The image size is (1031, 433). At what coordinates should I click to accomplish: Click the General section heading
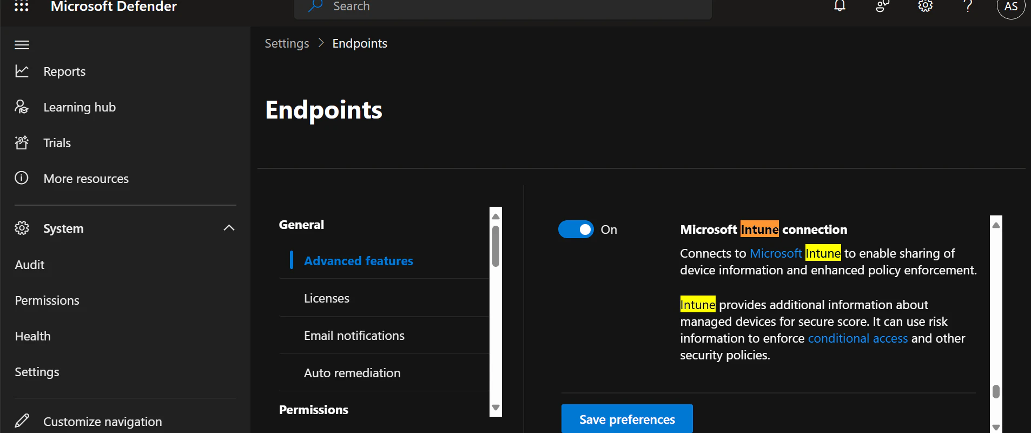tap(301, 225)
